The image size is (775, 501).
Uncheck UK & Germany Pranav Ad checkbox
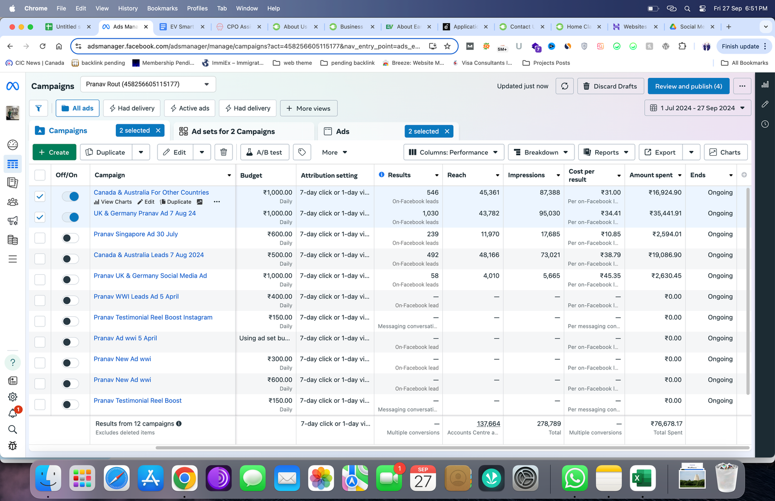pos(40,217)
